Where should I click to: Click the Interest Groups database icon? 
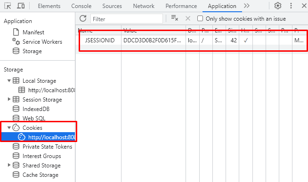[16, 156]
